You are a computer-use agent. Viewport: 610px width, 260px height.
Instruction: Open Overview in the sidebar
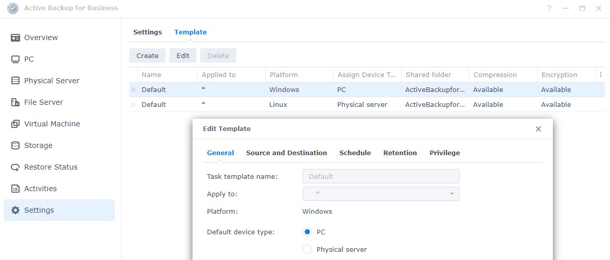click(59, 38)
